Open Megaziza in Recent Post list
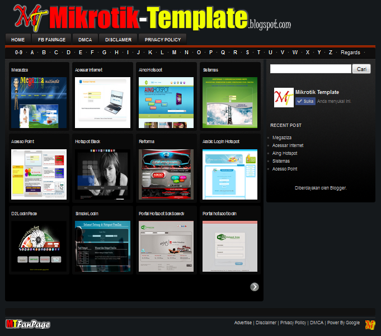381x336 pixels. pos(282,138)
